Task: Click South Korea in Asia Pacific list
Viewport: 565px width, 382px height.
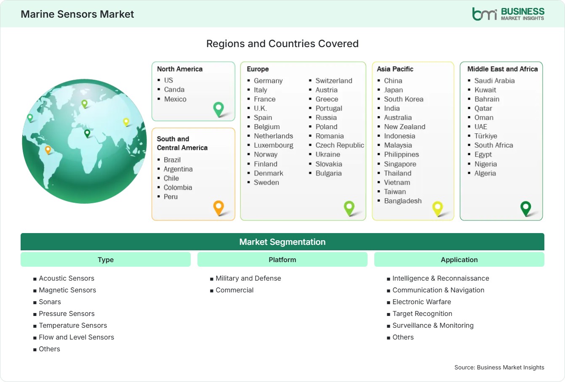Action: (404, 99)
